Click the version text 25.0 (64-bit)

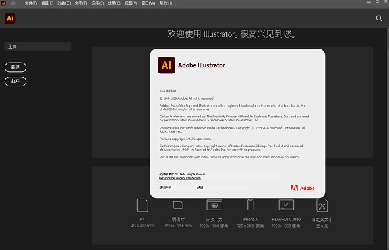pyautogui.click(x=167, y=90)
